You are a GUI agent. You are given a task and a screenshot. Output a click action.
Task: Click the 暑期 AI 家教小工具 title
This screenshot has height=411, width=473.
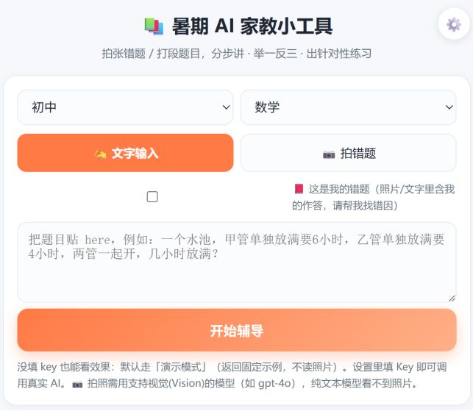coord(252,26)
